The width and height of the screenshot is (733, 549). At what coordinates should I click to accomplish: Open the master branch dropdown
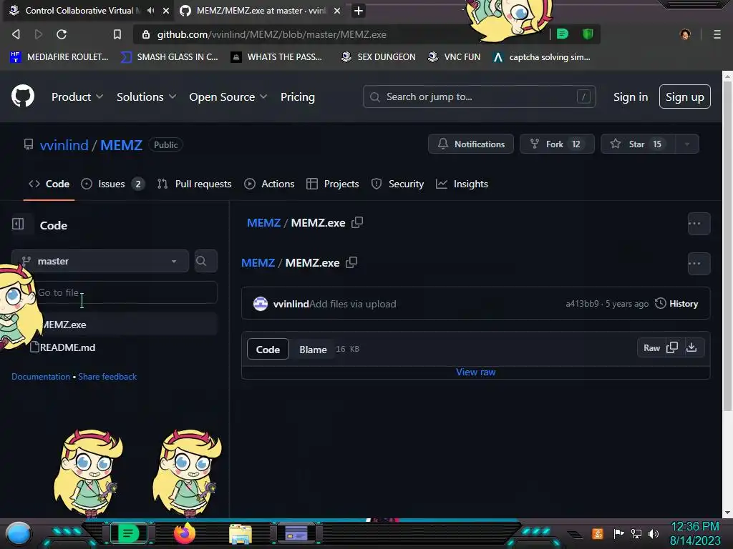[100, 261]
